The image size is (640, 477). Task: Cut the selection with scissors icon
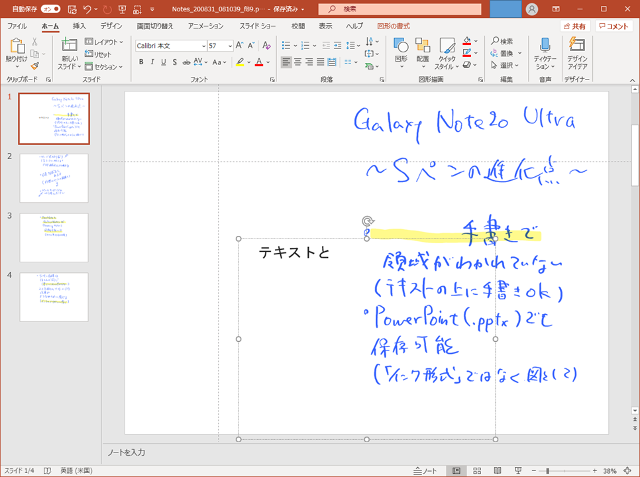click(x=34, y=42)
